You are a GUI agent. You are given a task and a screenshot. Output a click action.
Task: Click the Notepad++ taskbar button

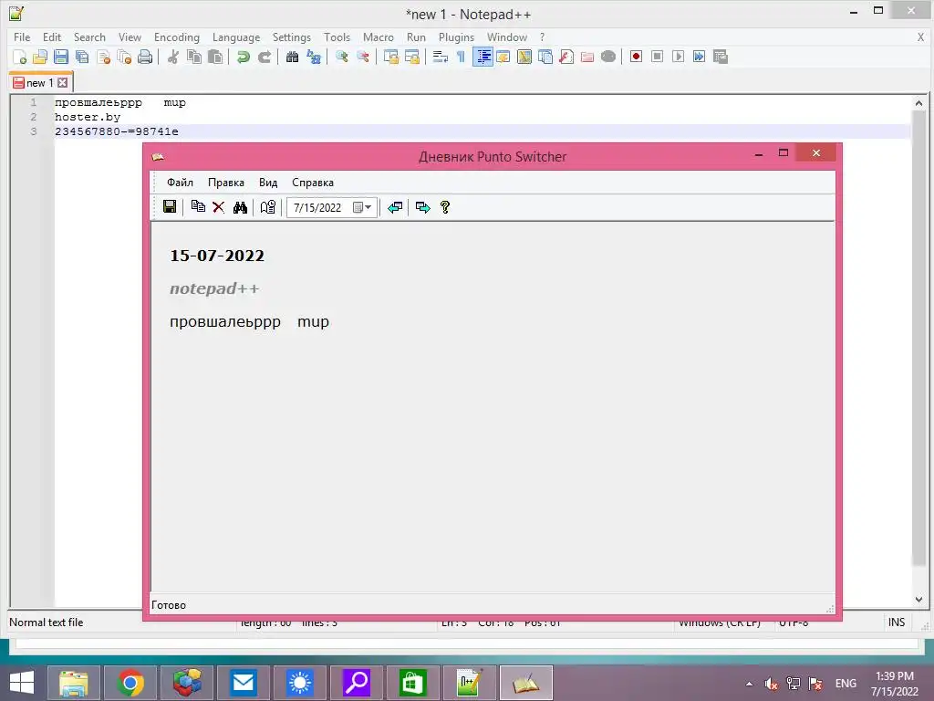(x=470, y=683)
